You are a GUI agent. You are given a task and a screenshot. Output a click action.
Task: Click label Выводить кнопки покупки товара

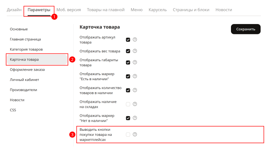[x=96, y=134]
